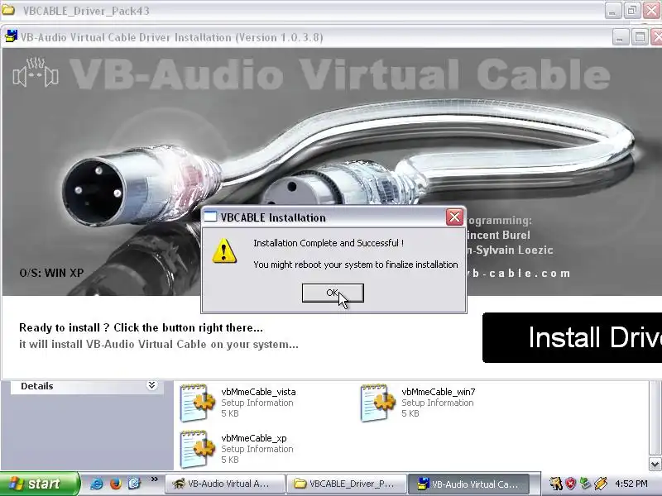Click the vbMmeCable_vista file name
This screenshot has height=496, width=662.
coord(258,392)
